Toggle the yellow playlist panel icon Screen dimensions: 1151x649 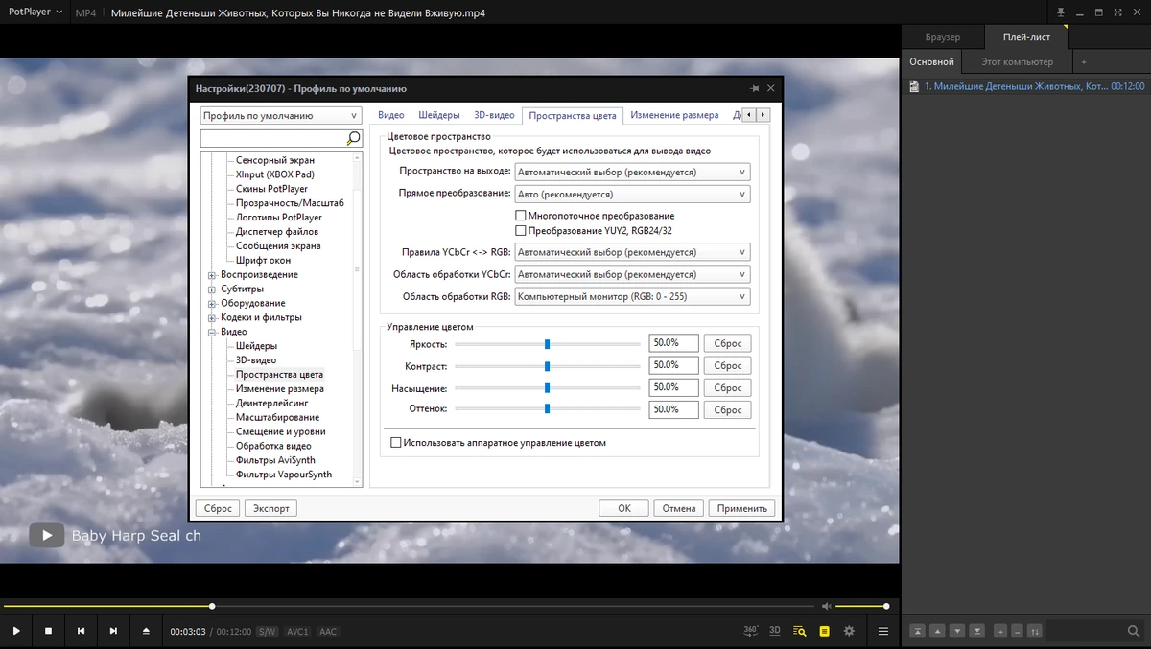[x=824, y=631]
